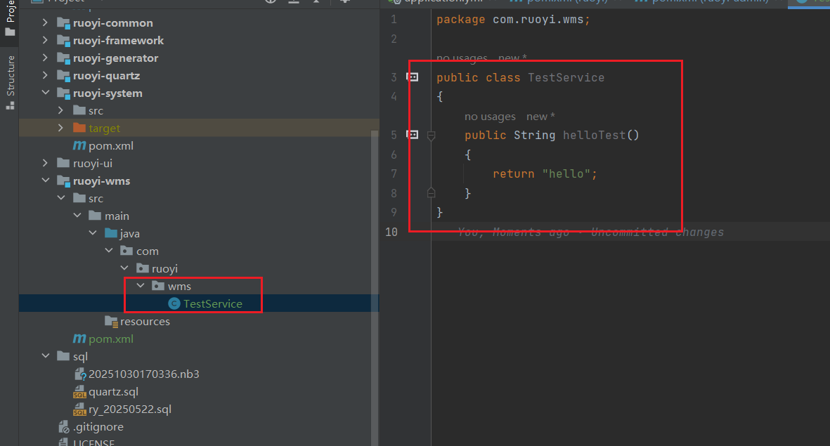This screenshot has width=830, height=446.
Task: Click the ruoyi-framework module folder icon
Action: (63, 41)
